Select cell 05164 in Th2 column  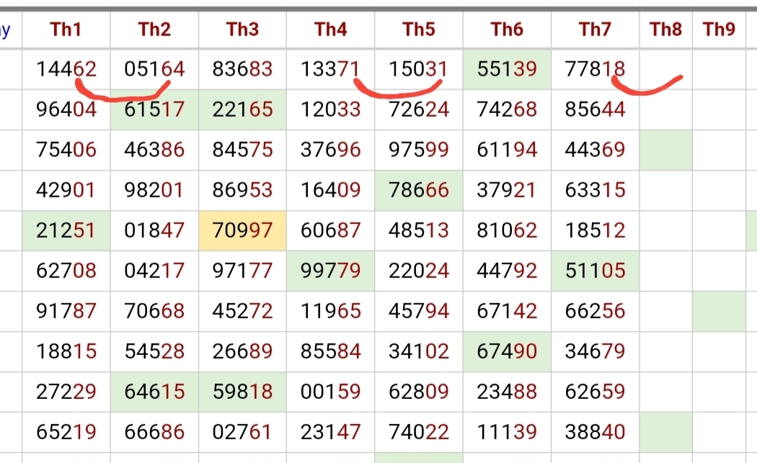pyautogui.click(x=154, y=69)
